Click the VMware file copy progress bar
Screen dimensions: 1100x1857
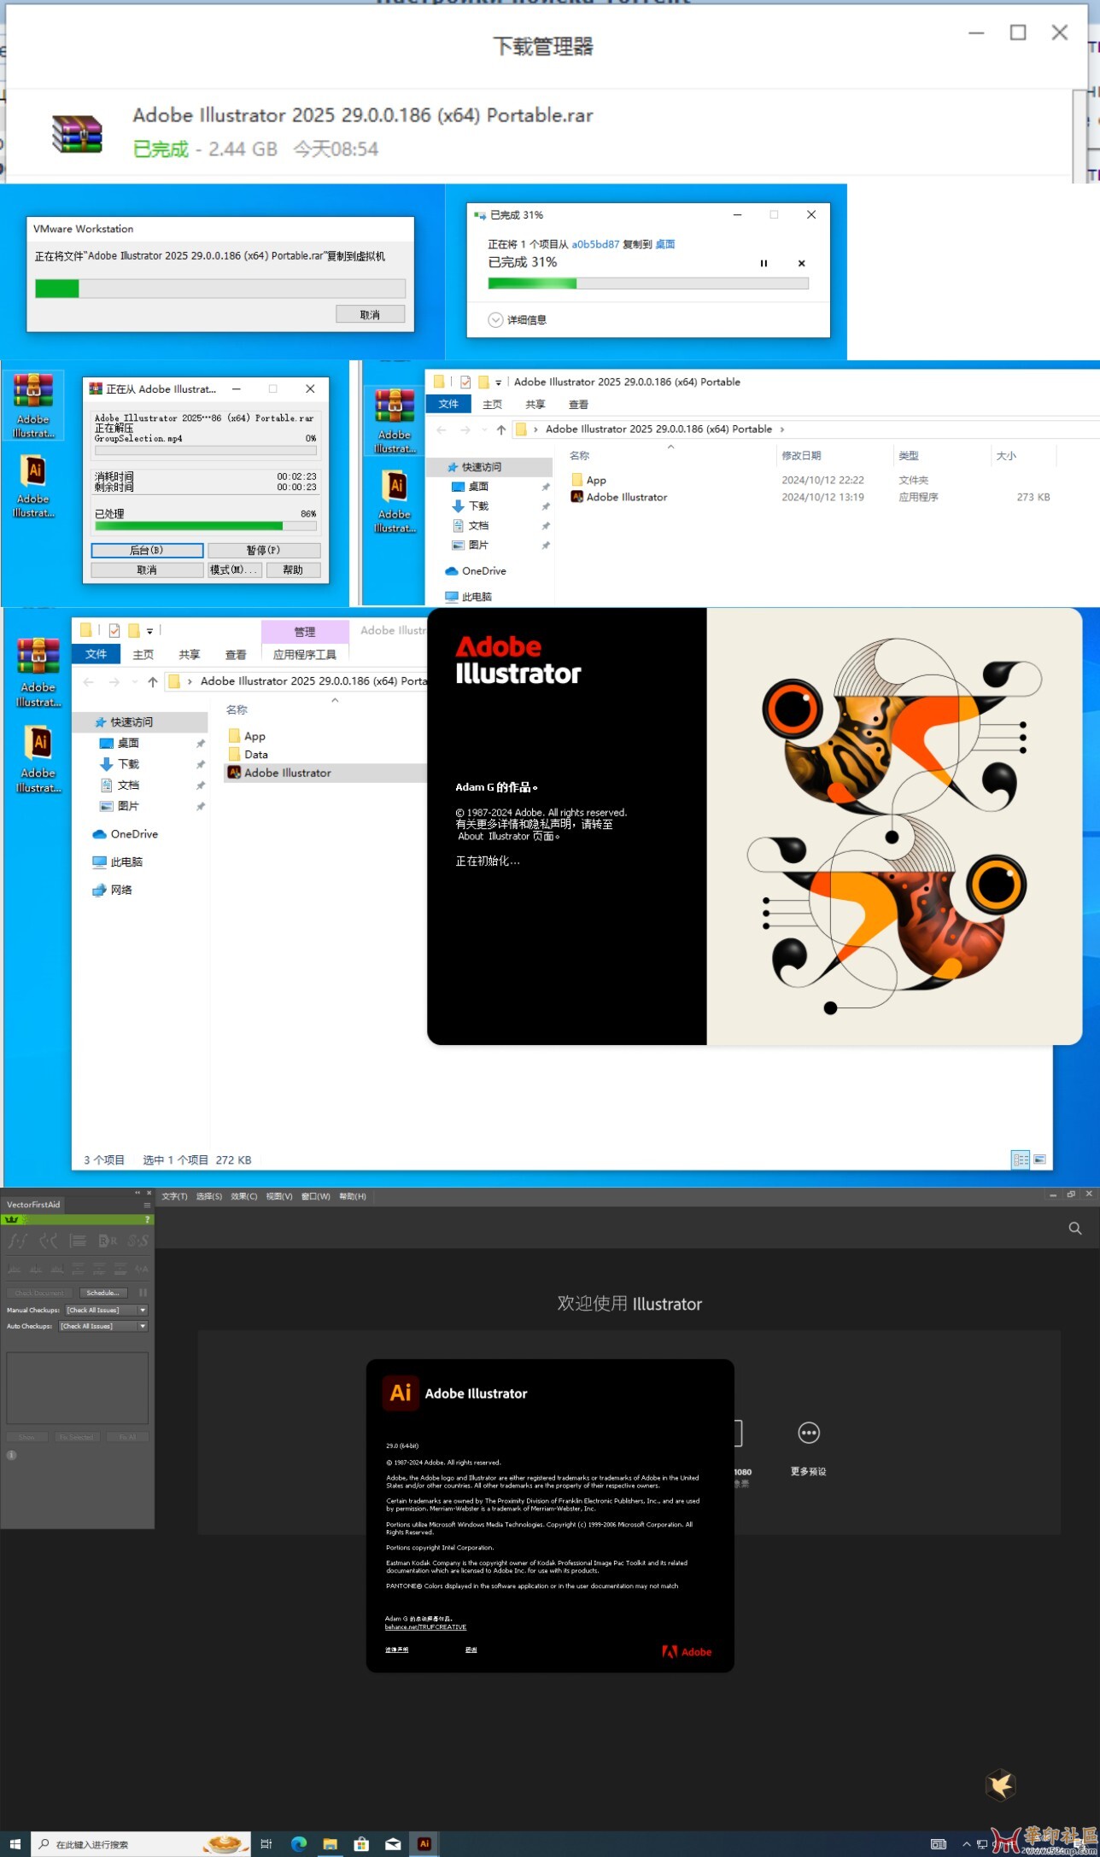tap(220, 289)
